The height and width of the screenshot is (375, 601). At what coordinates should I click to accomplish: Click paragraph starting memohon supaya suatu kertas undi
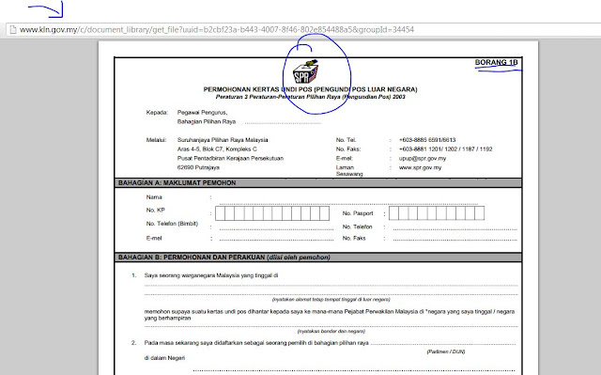(x=330, y=315)
